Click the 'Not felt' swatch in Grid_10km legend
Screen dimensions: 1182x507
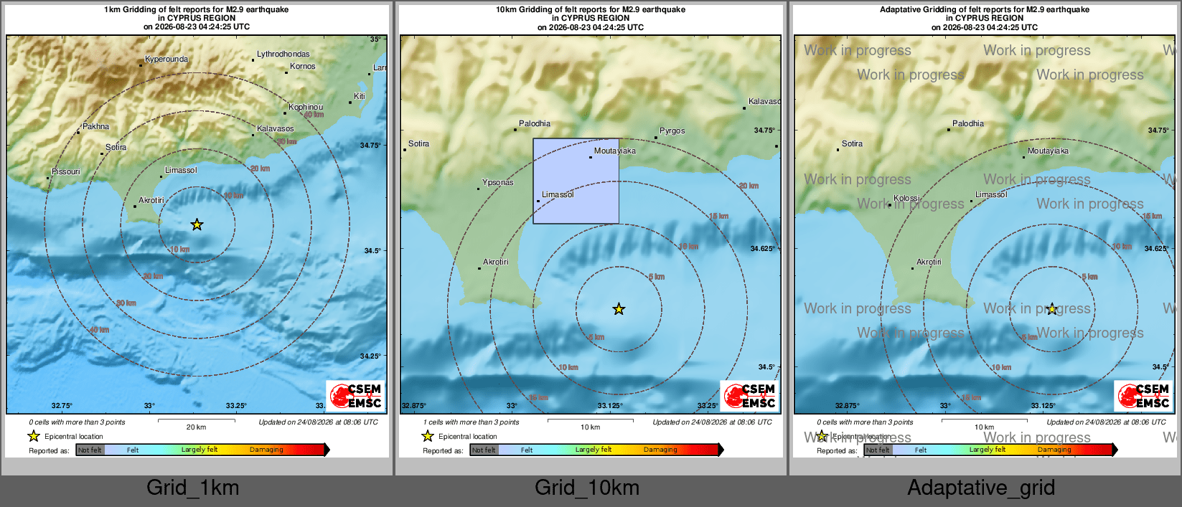(484, 450)
